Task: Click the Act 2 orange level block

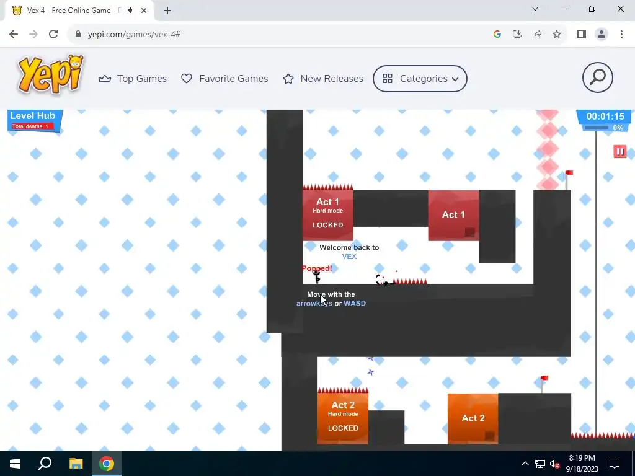Action: point(473,418)
